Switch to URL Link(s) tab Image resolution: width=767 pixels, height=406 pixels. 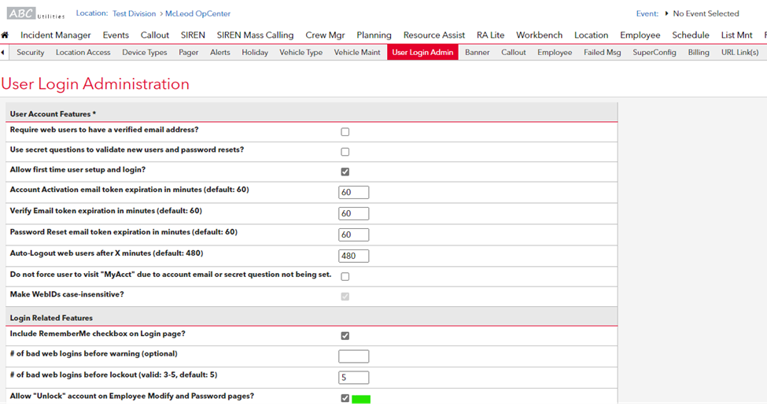click(739, 53)
